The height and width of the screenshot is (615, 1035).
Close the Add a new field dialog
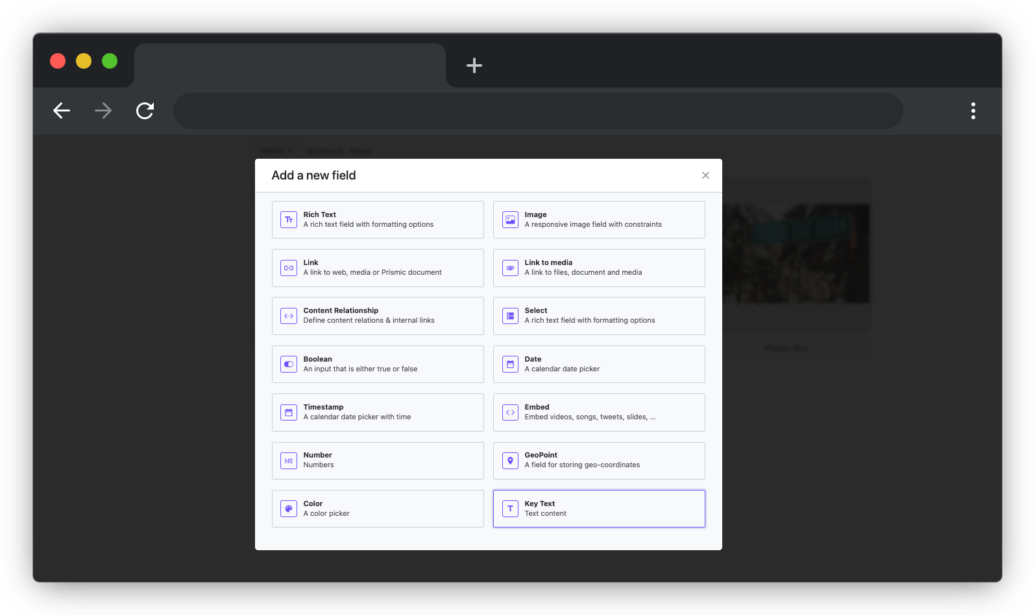pyautogui.click(x=705, y=176)
